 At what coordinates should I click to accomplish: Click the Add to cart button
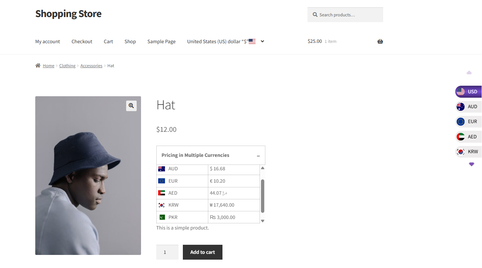[202, 252]
